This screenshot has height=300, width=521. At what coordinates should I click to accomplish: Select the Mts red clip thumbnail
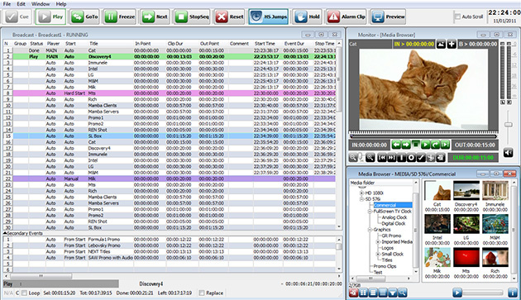click(466, 257)
